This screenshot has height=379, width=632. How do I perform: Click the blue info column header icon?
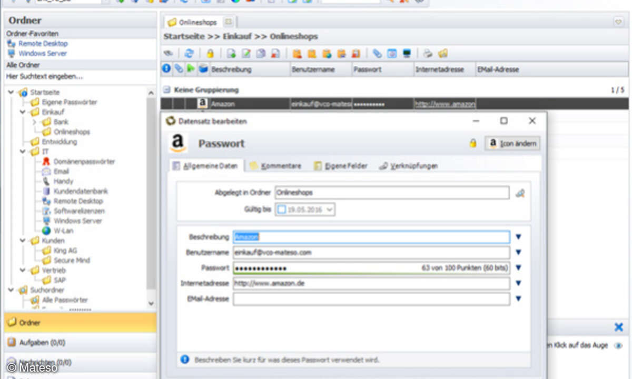point(166,68)
